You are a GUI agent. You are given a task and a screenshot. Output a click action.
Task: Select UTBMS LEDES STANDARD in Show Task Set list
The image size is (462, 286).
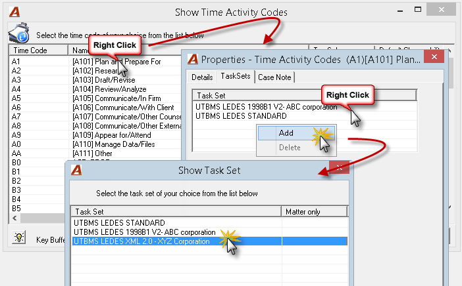[210, 223]
